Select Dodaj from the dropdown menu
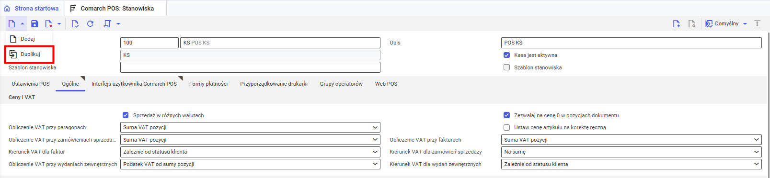 (28, 39)
